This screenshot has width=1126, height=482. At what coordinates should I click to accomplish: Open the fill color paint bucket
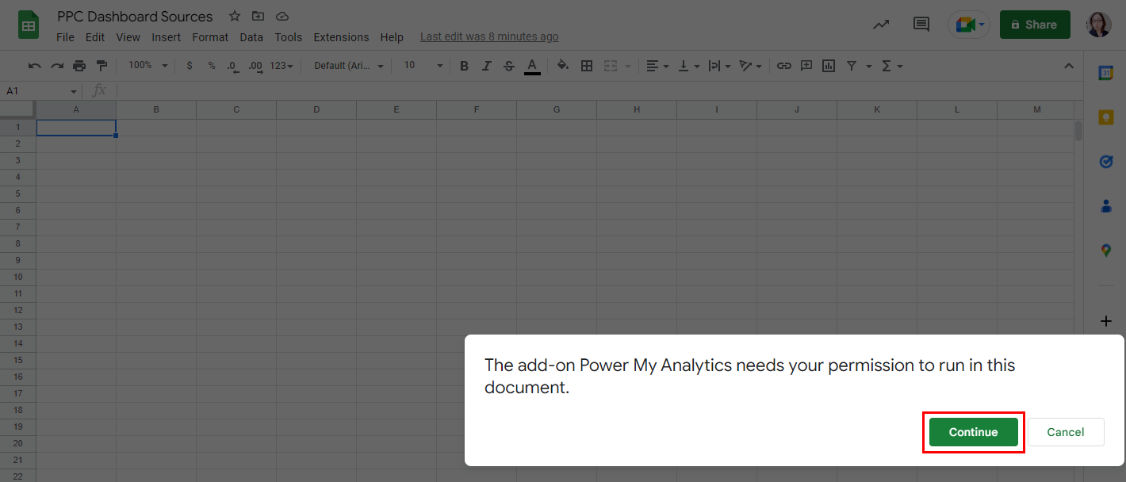click(x=563, y=66)
